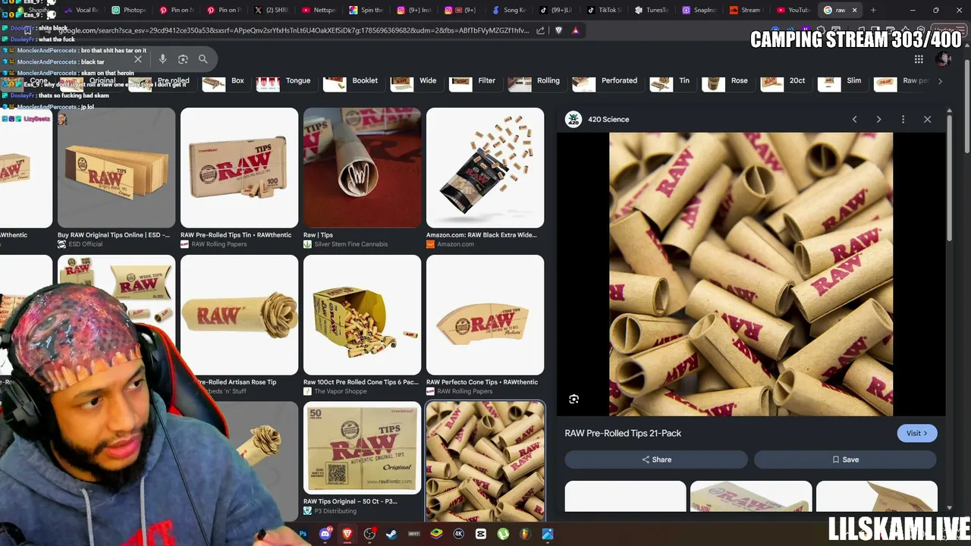Click the Brave Rewards triangle icon
This screenshot has height=546, width=971.
point(576,30)
